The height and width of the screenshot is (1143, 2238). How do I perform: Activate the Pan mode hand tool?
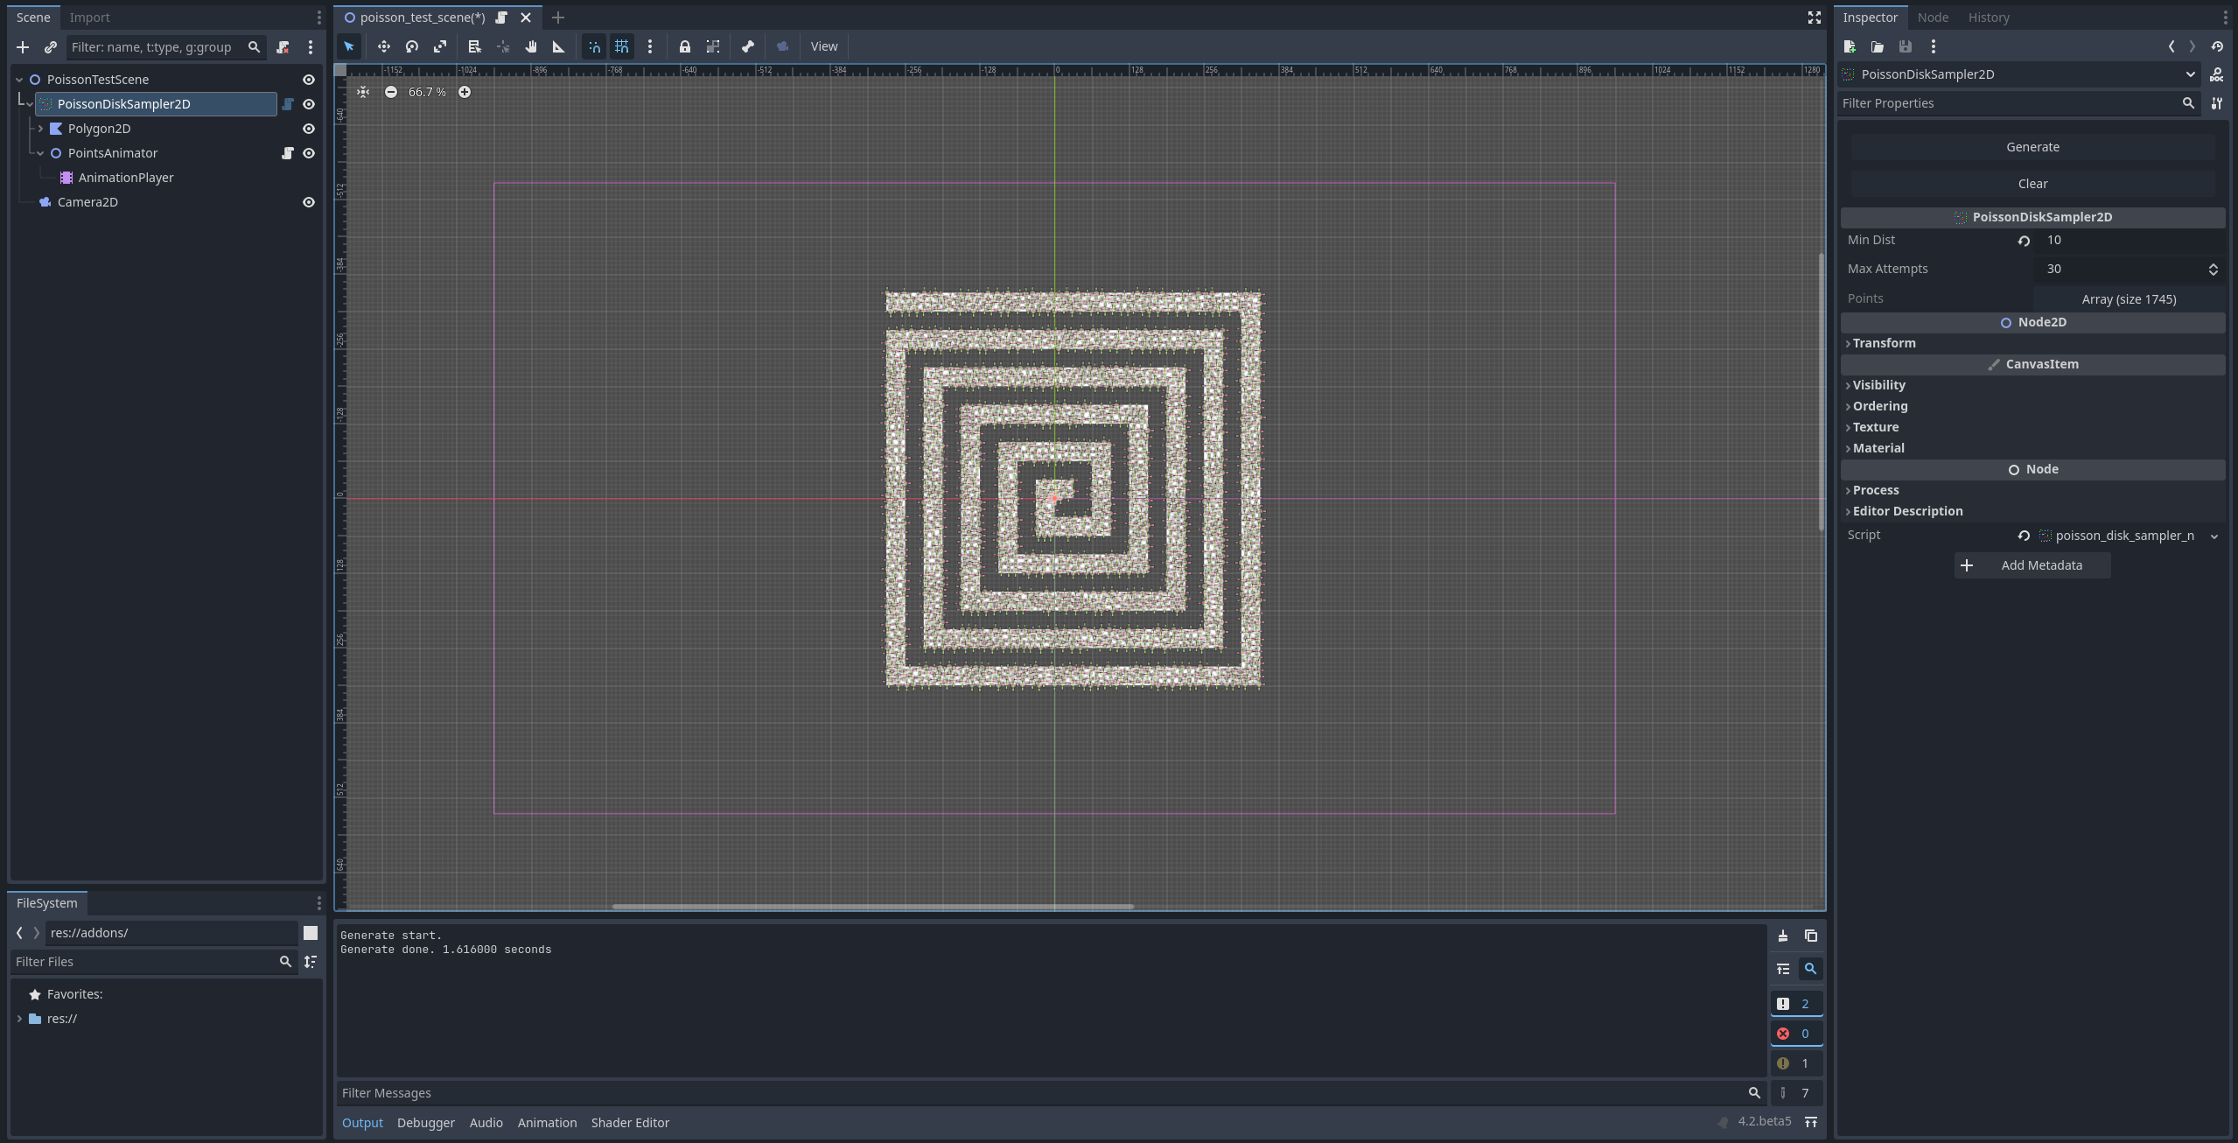pos(531,46)
